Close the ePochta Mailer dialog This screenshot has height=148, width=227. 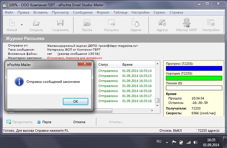pyautogui.click(x=85, y=63)
